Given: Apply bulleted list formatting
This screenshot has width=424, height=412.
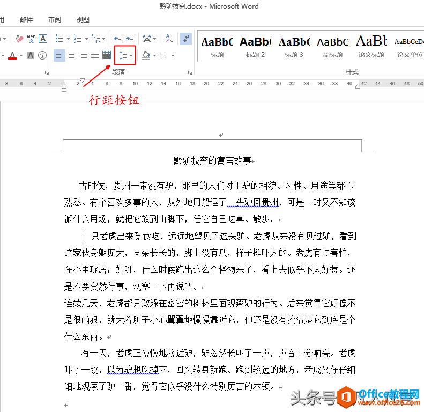Looking at the screenshot, I should [59, 39].
